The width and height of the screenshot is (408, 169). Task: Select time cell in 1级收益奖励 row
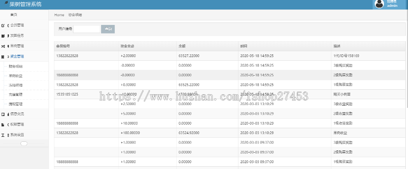(x=257, y=123)
